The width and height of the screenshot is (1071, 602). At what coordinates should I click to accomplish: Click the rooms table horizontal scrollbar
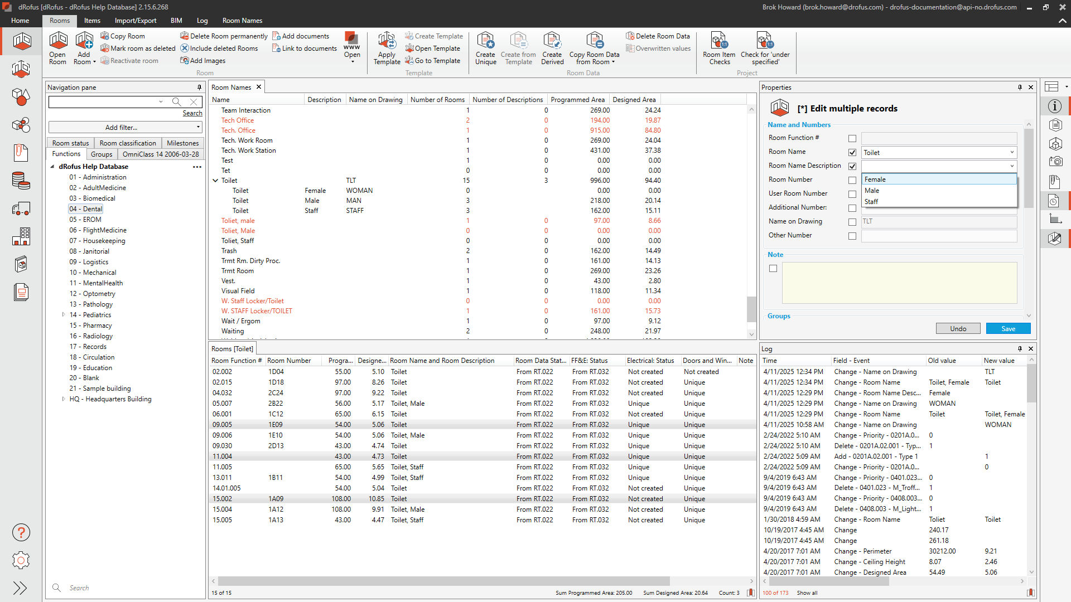pyautogui.click(x=443, y=581)
